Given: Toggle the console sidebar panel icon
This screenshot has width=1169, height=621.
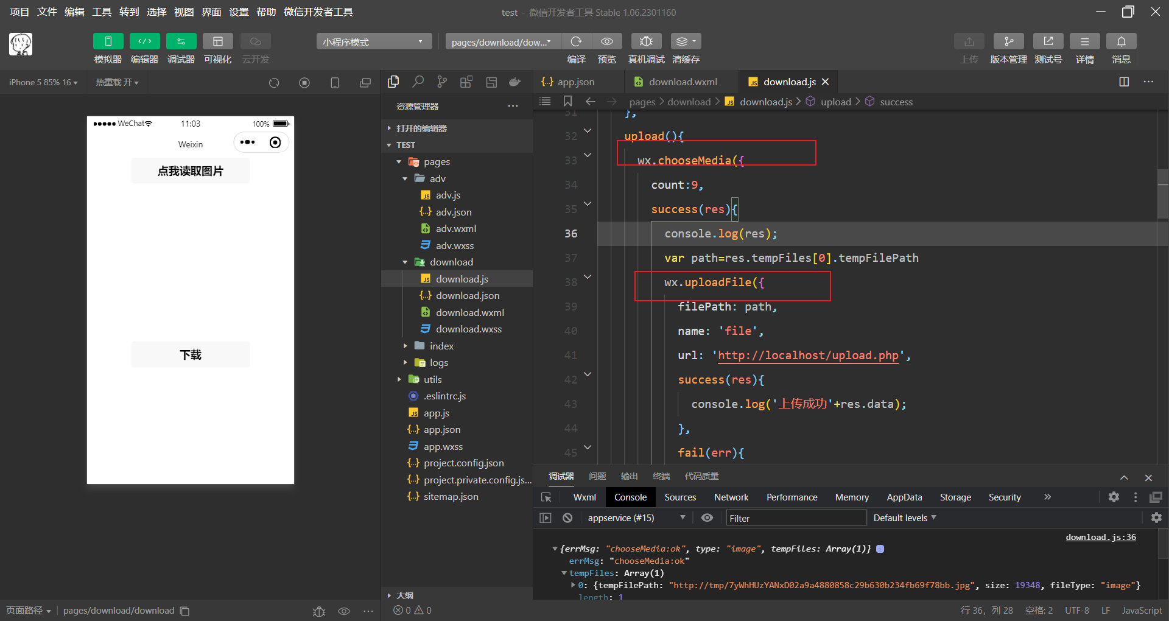Looking at the screenshot, I should [545, 518].
